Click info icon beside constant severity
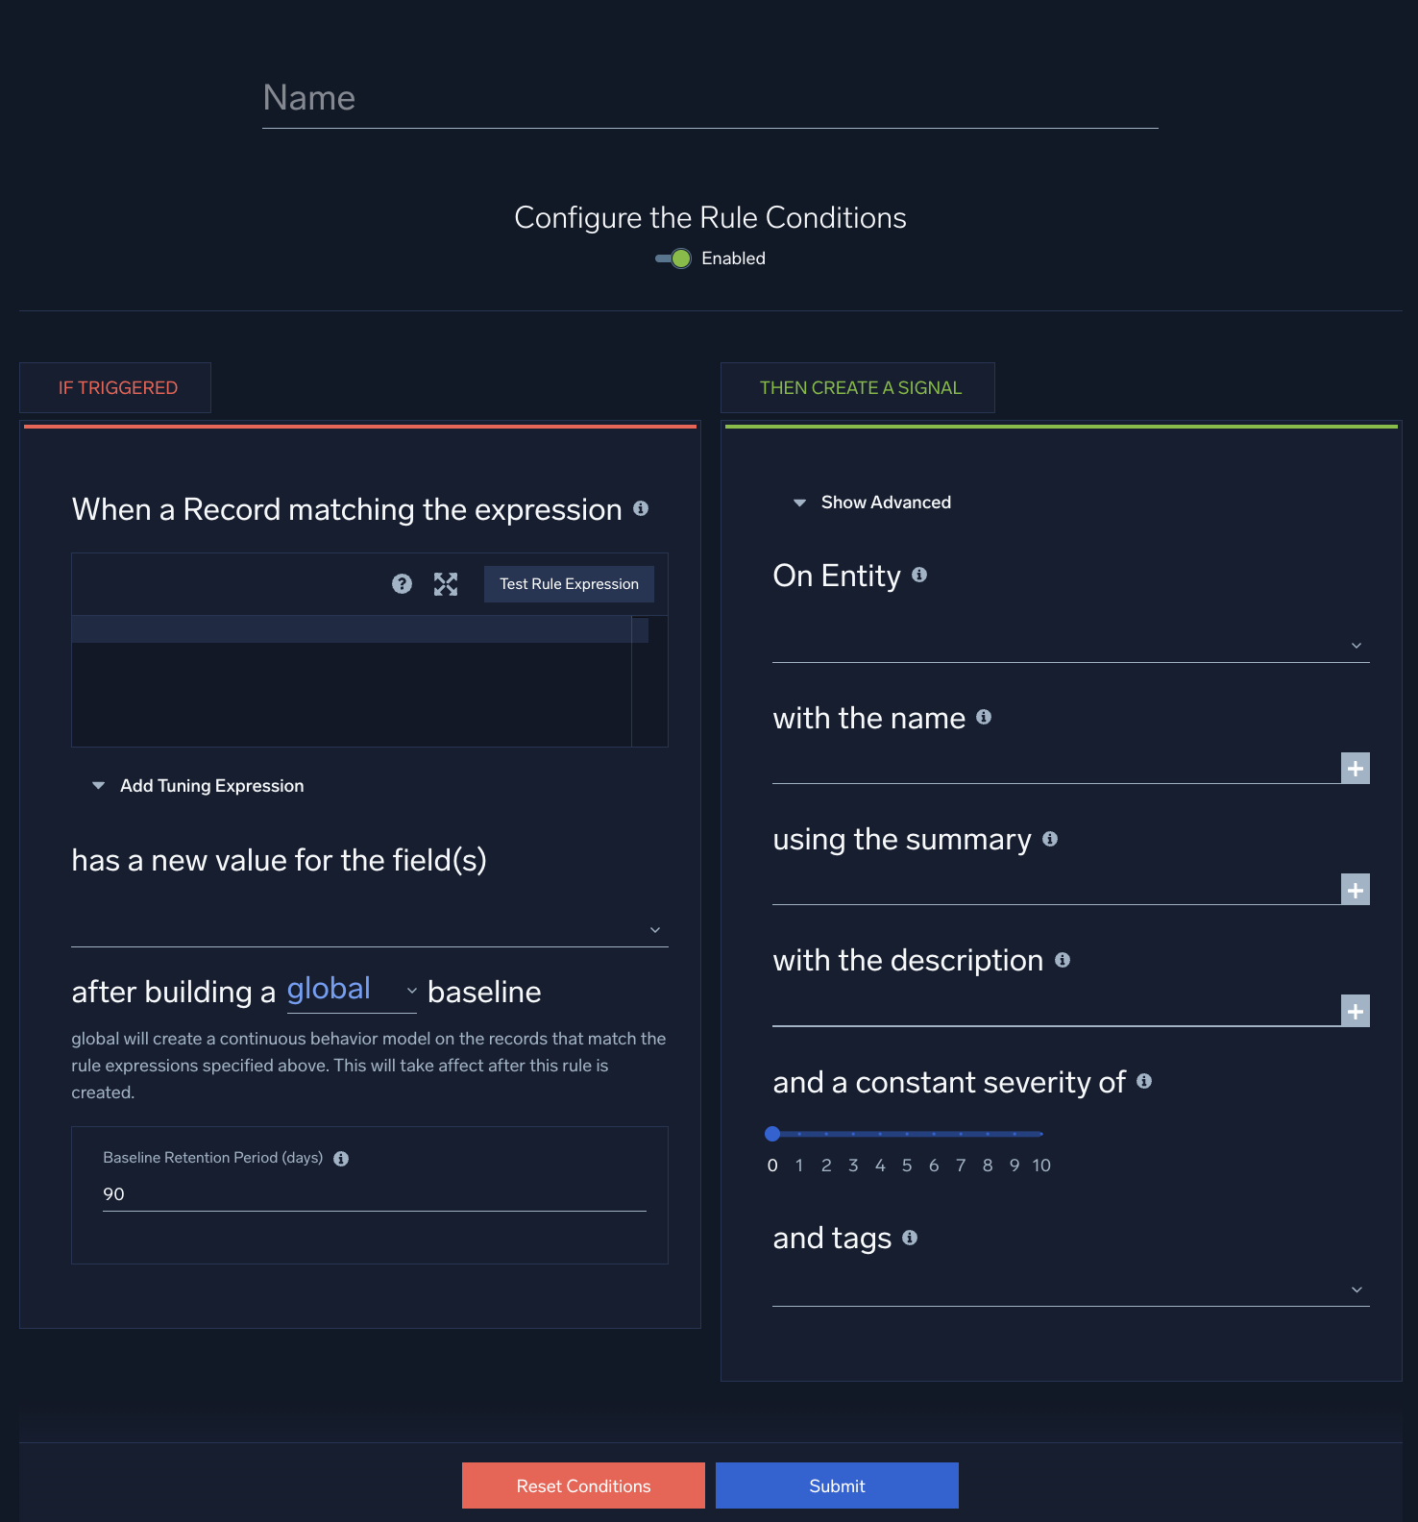This screenshot has height=1522, width=1418. [1144, 1081]
